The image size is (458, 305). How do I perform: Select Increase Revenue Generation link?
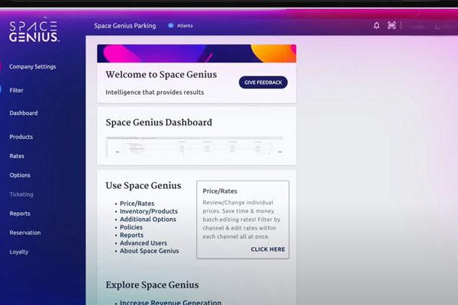tap(170, 303)
